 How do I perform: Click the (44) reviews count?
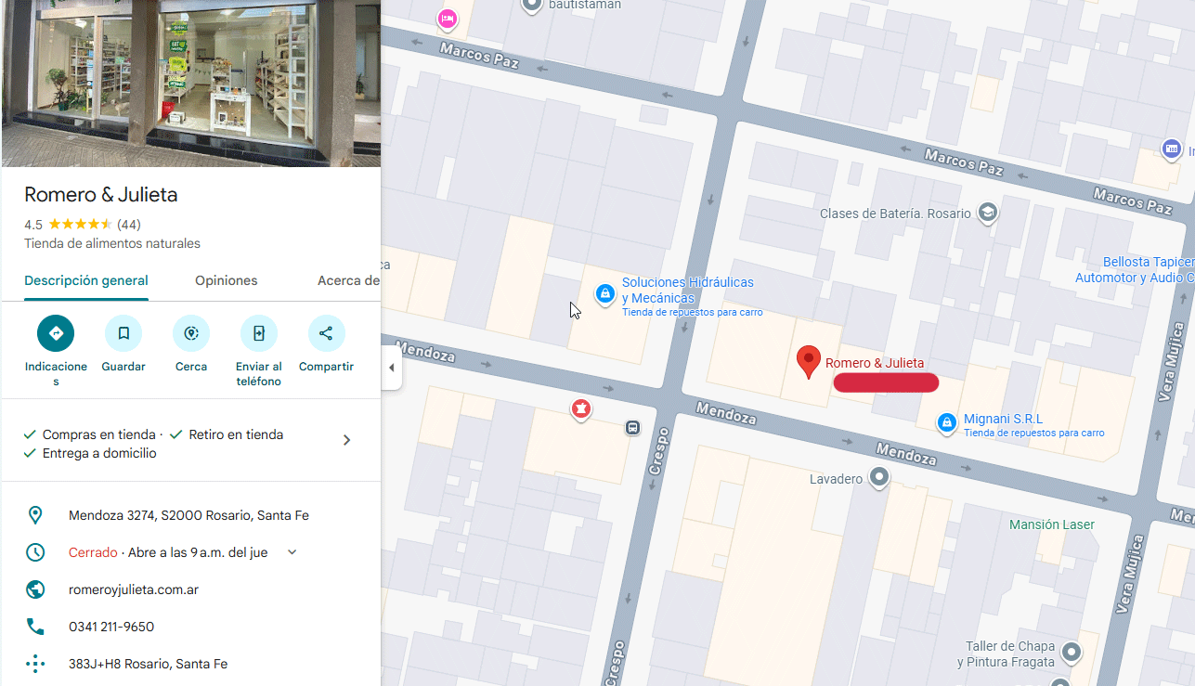129,225
